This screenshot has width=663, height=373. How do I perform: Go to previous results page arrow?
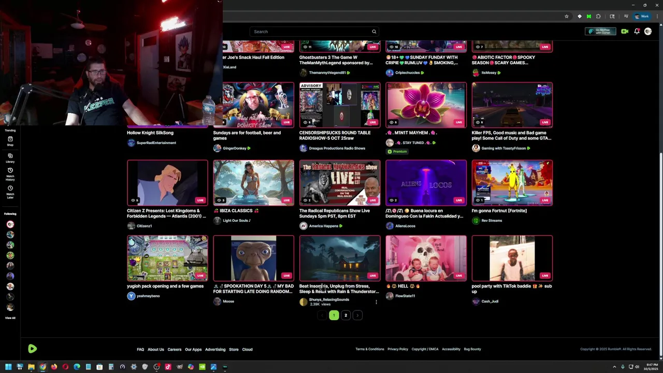click(x=322, y=315)
